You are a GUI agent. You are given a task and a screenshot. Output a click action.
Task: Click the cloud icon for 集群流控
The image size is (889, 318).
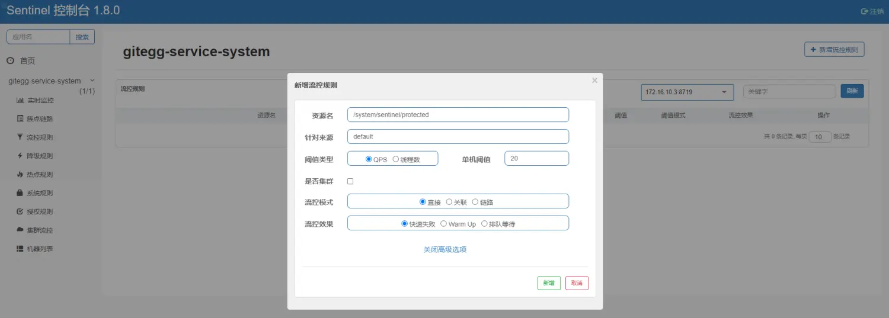point(20,230)
